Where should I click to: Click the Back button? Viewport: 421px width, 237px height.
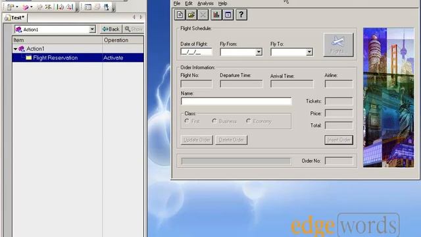111,29
